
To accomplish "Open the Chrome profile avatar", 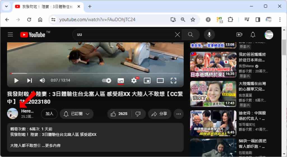I will [269, 20].
